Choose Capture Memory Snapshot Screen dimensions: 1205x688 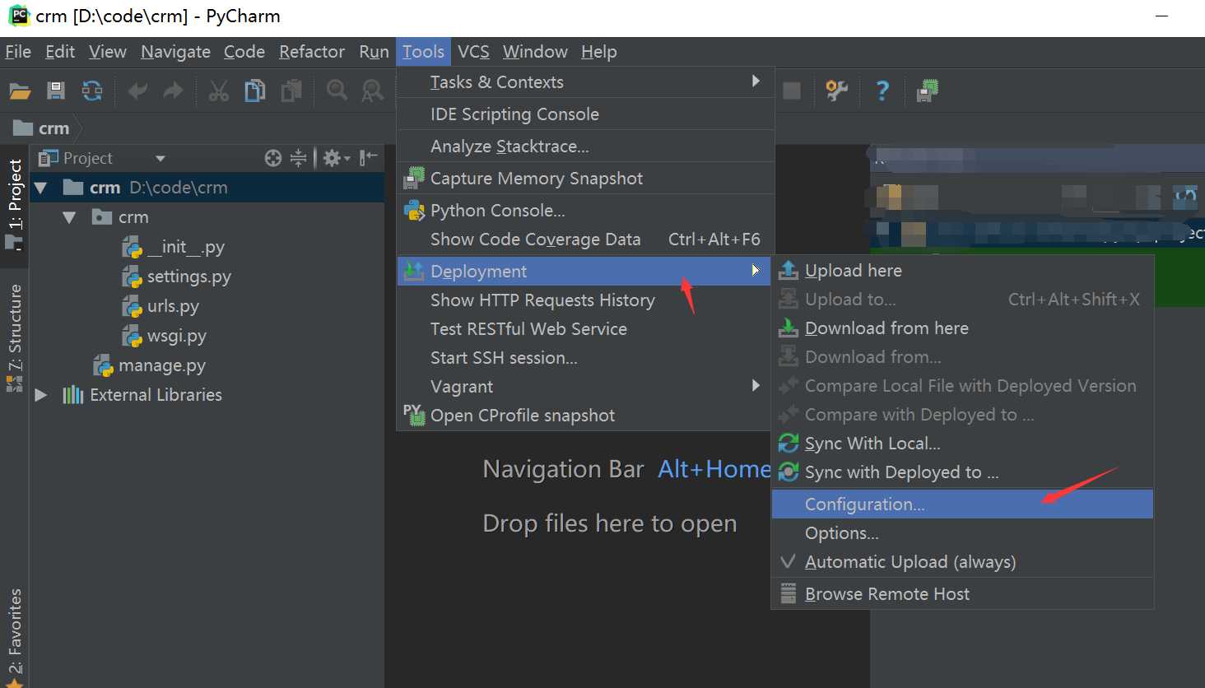pyautogui.click(x=585, y=179)
